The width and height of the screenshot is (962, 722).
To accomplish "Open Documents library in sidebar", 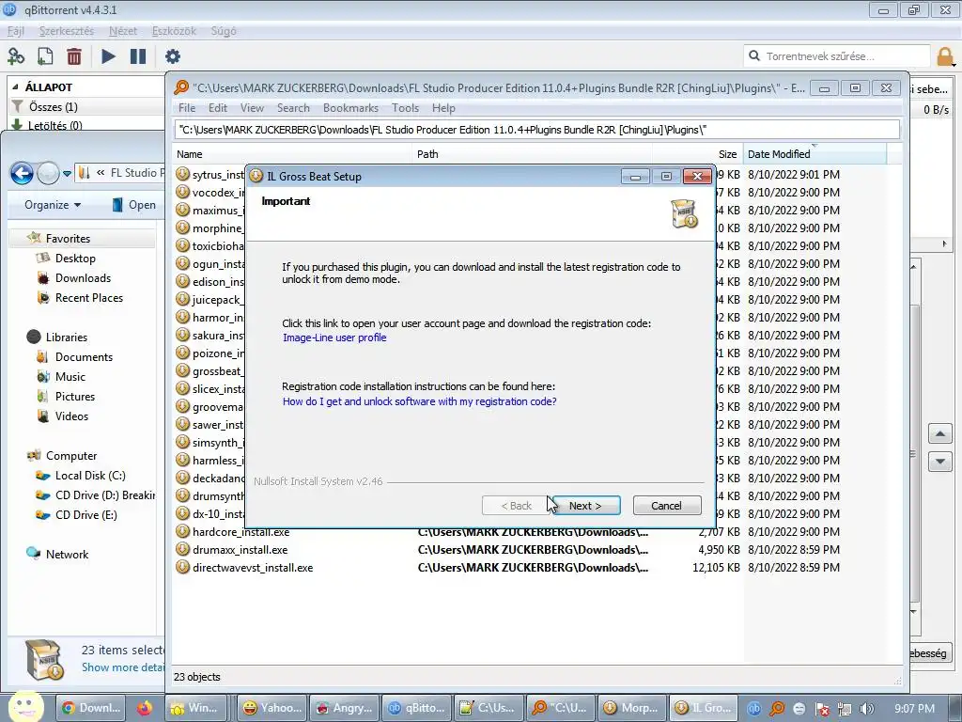I will pyautogui.click(x=84, y=357).
